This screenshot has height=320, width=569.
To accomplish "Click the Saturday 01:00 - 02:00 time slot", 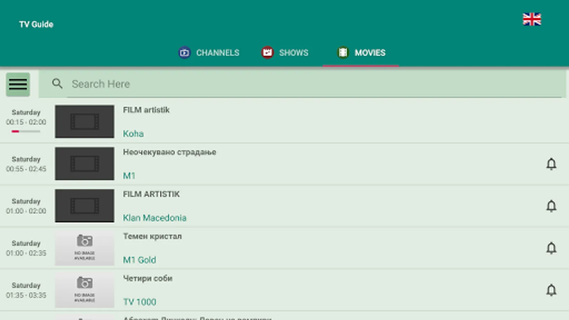I will pos(26,206).
